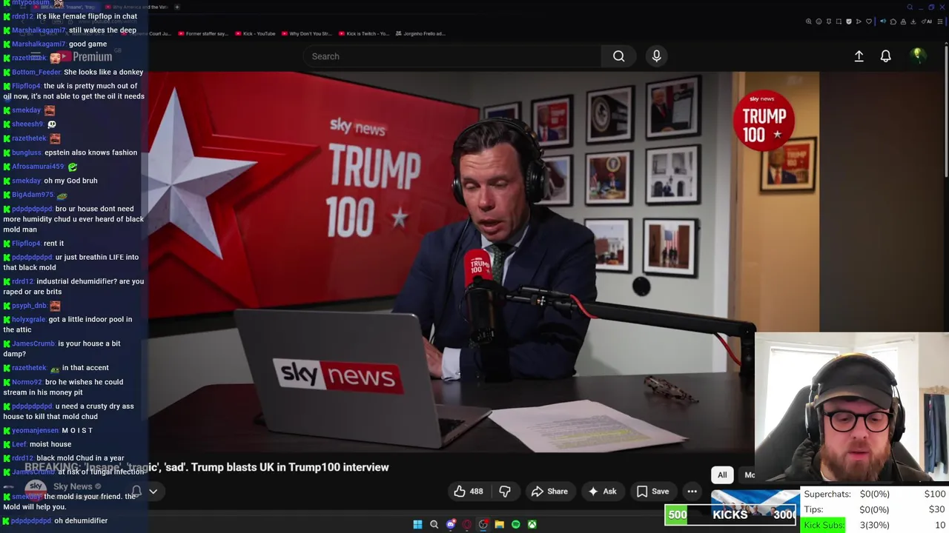Click the YouTube Premium logo

pos(86,57)
